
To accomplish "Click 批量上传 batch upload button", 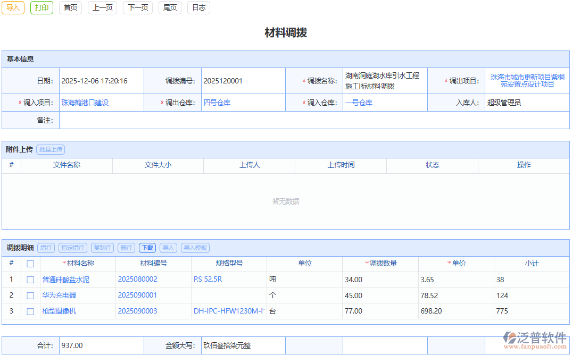I will pos(51,149).
